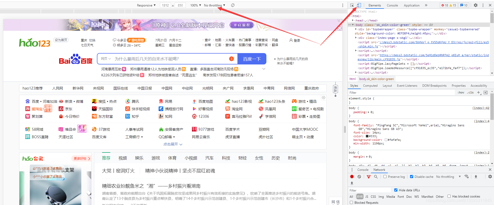494x205 pixels.
Task: Expand the topbeWrapper div node
Action: click(356, 29)
